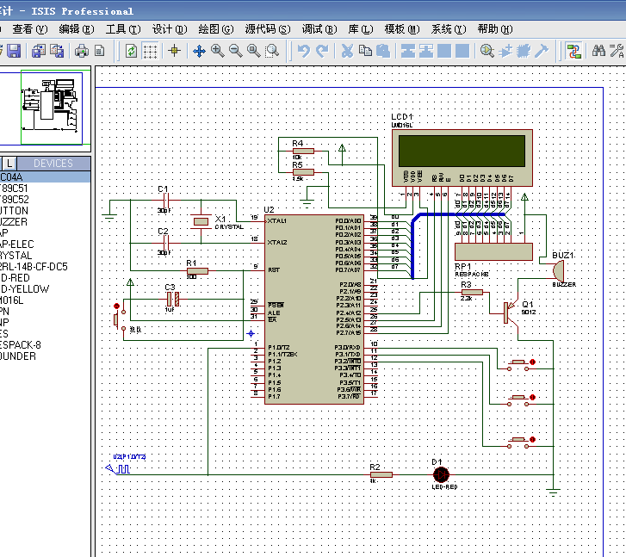Click the Block Copy icon
Screen dimensions: 626x557
408,51
